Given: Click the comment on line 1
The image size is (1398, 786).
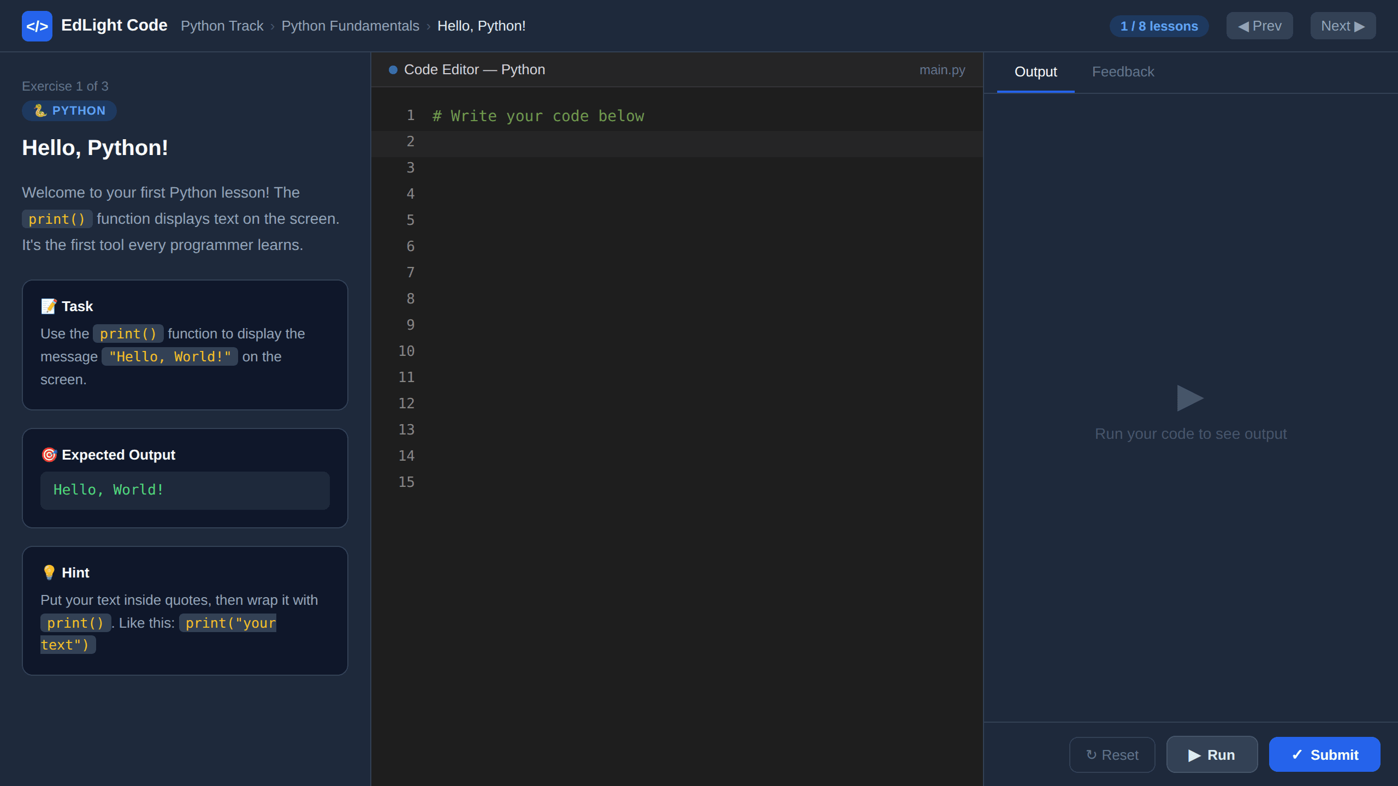Looking at the screenshot, I should click(x=538, y=116).
